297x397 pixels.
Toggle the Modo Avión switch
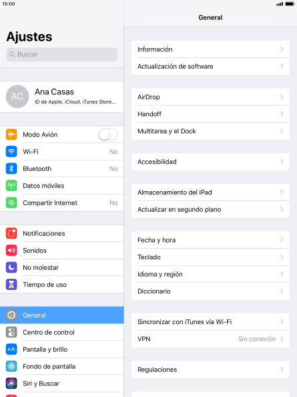point(108,134)
